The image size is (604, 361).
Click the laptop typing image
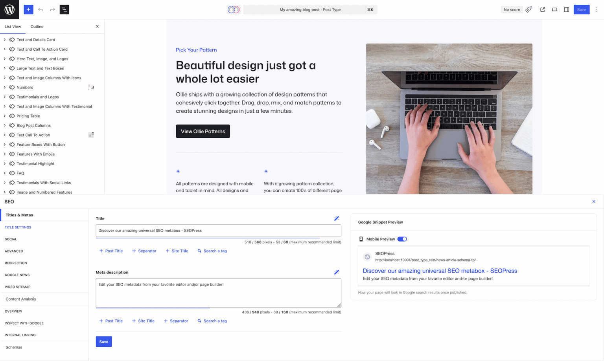pos(449,119)
